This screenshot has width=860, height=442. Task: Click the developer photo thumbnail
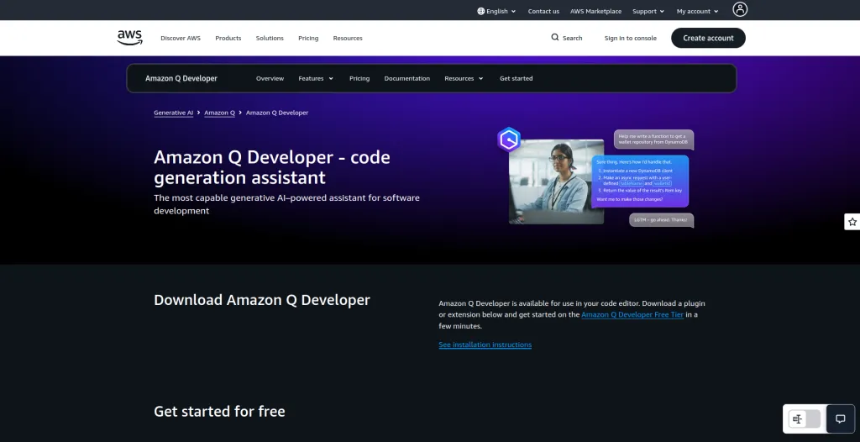click(x=556, y=182)
